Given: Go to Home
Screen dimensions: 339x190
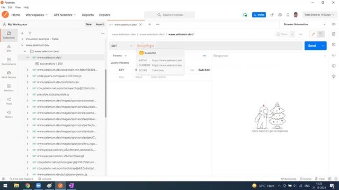Looking at the screenshot, I should (16, 15).
